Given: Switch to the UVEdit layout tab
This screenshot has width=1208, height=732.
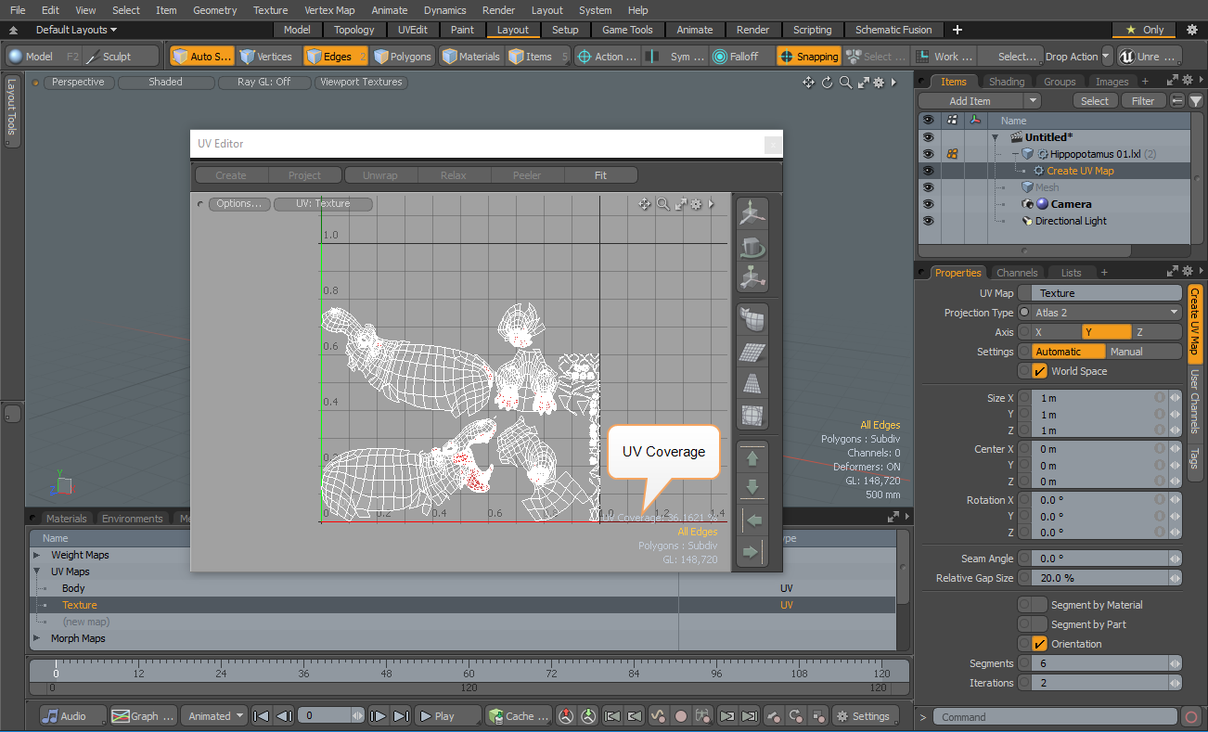Looking at the screenshot, I should click(413, 30).
